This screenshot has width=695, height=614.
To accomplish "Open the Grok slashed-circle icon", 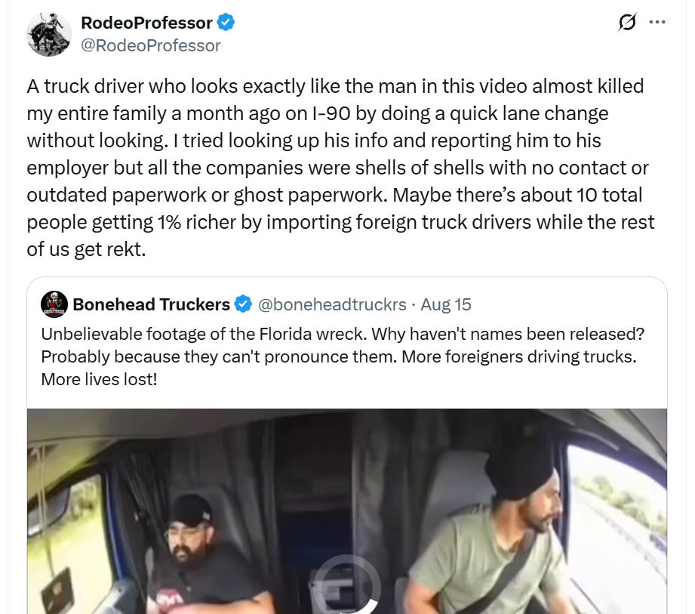I will point(627,22).
